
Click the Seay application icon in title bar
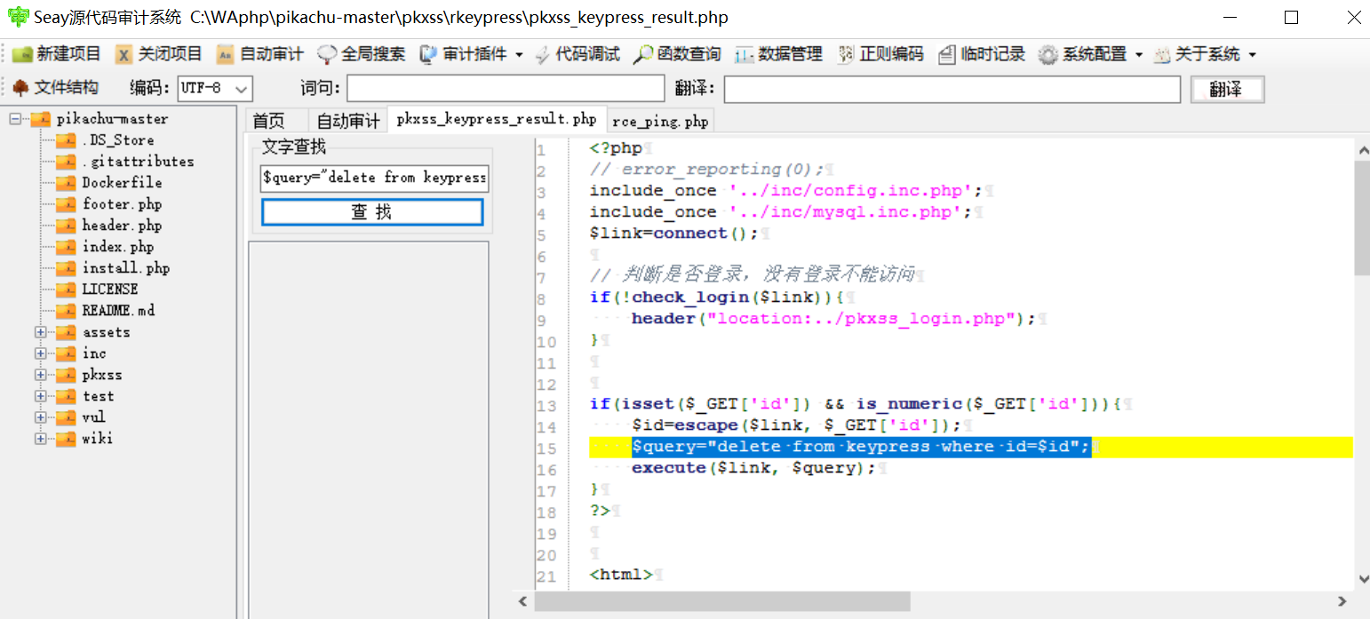pos(18,17)
